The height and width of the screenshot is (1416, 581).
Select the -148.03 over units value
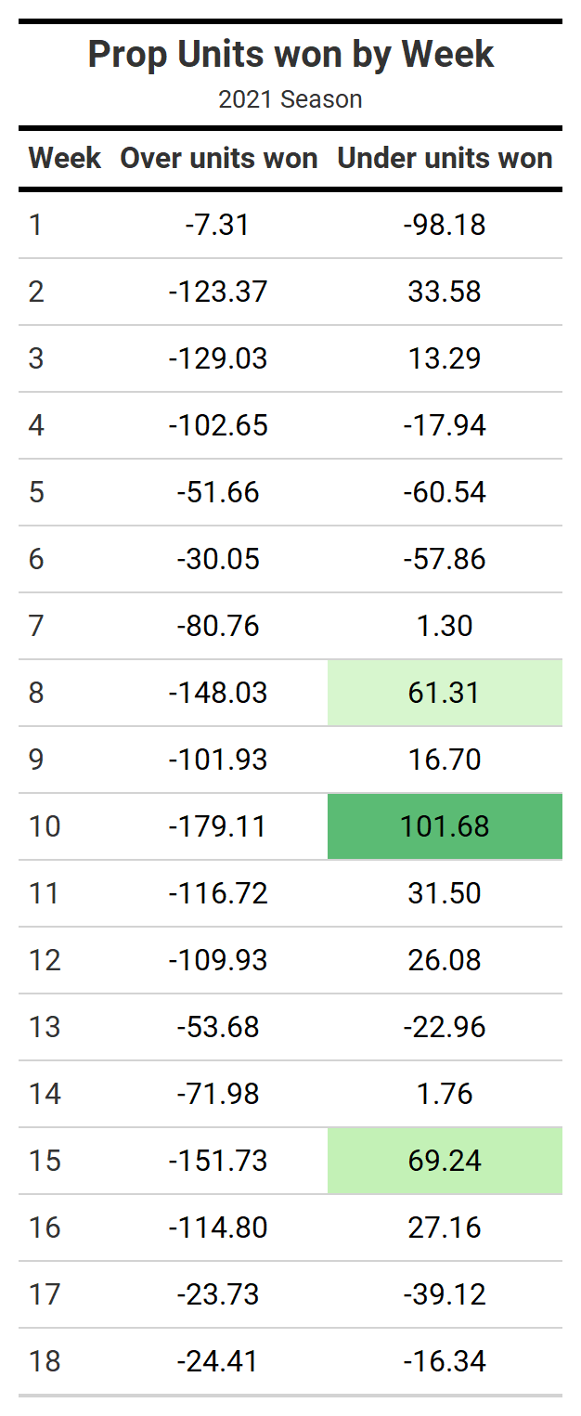coord(218,693)
